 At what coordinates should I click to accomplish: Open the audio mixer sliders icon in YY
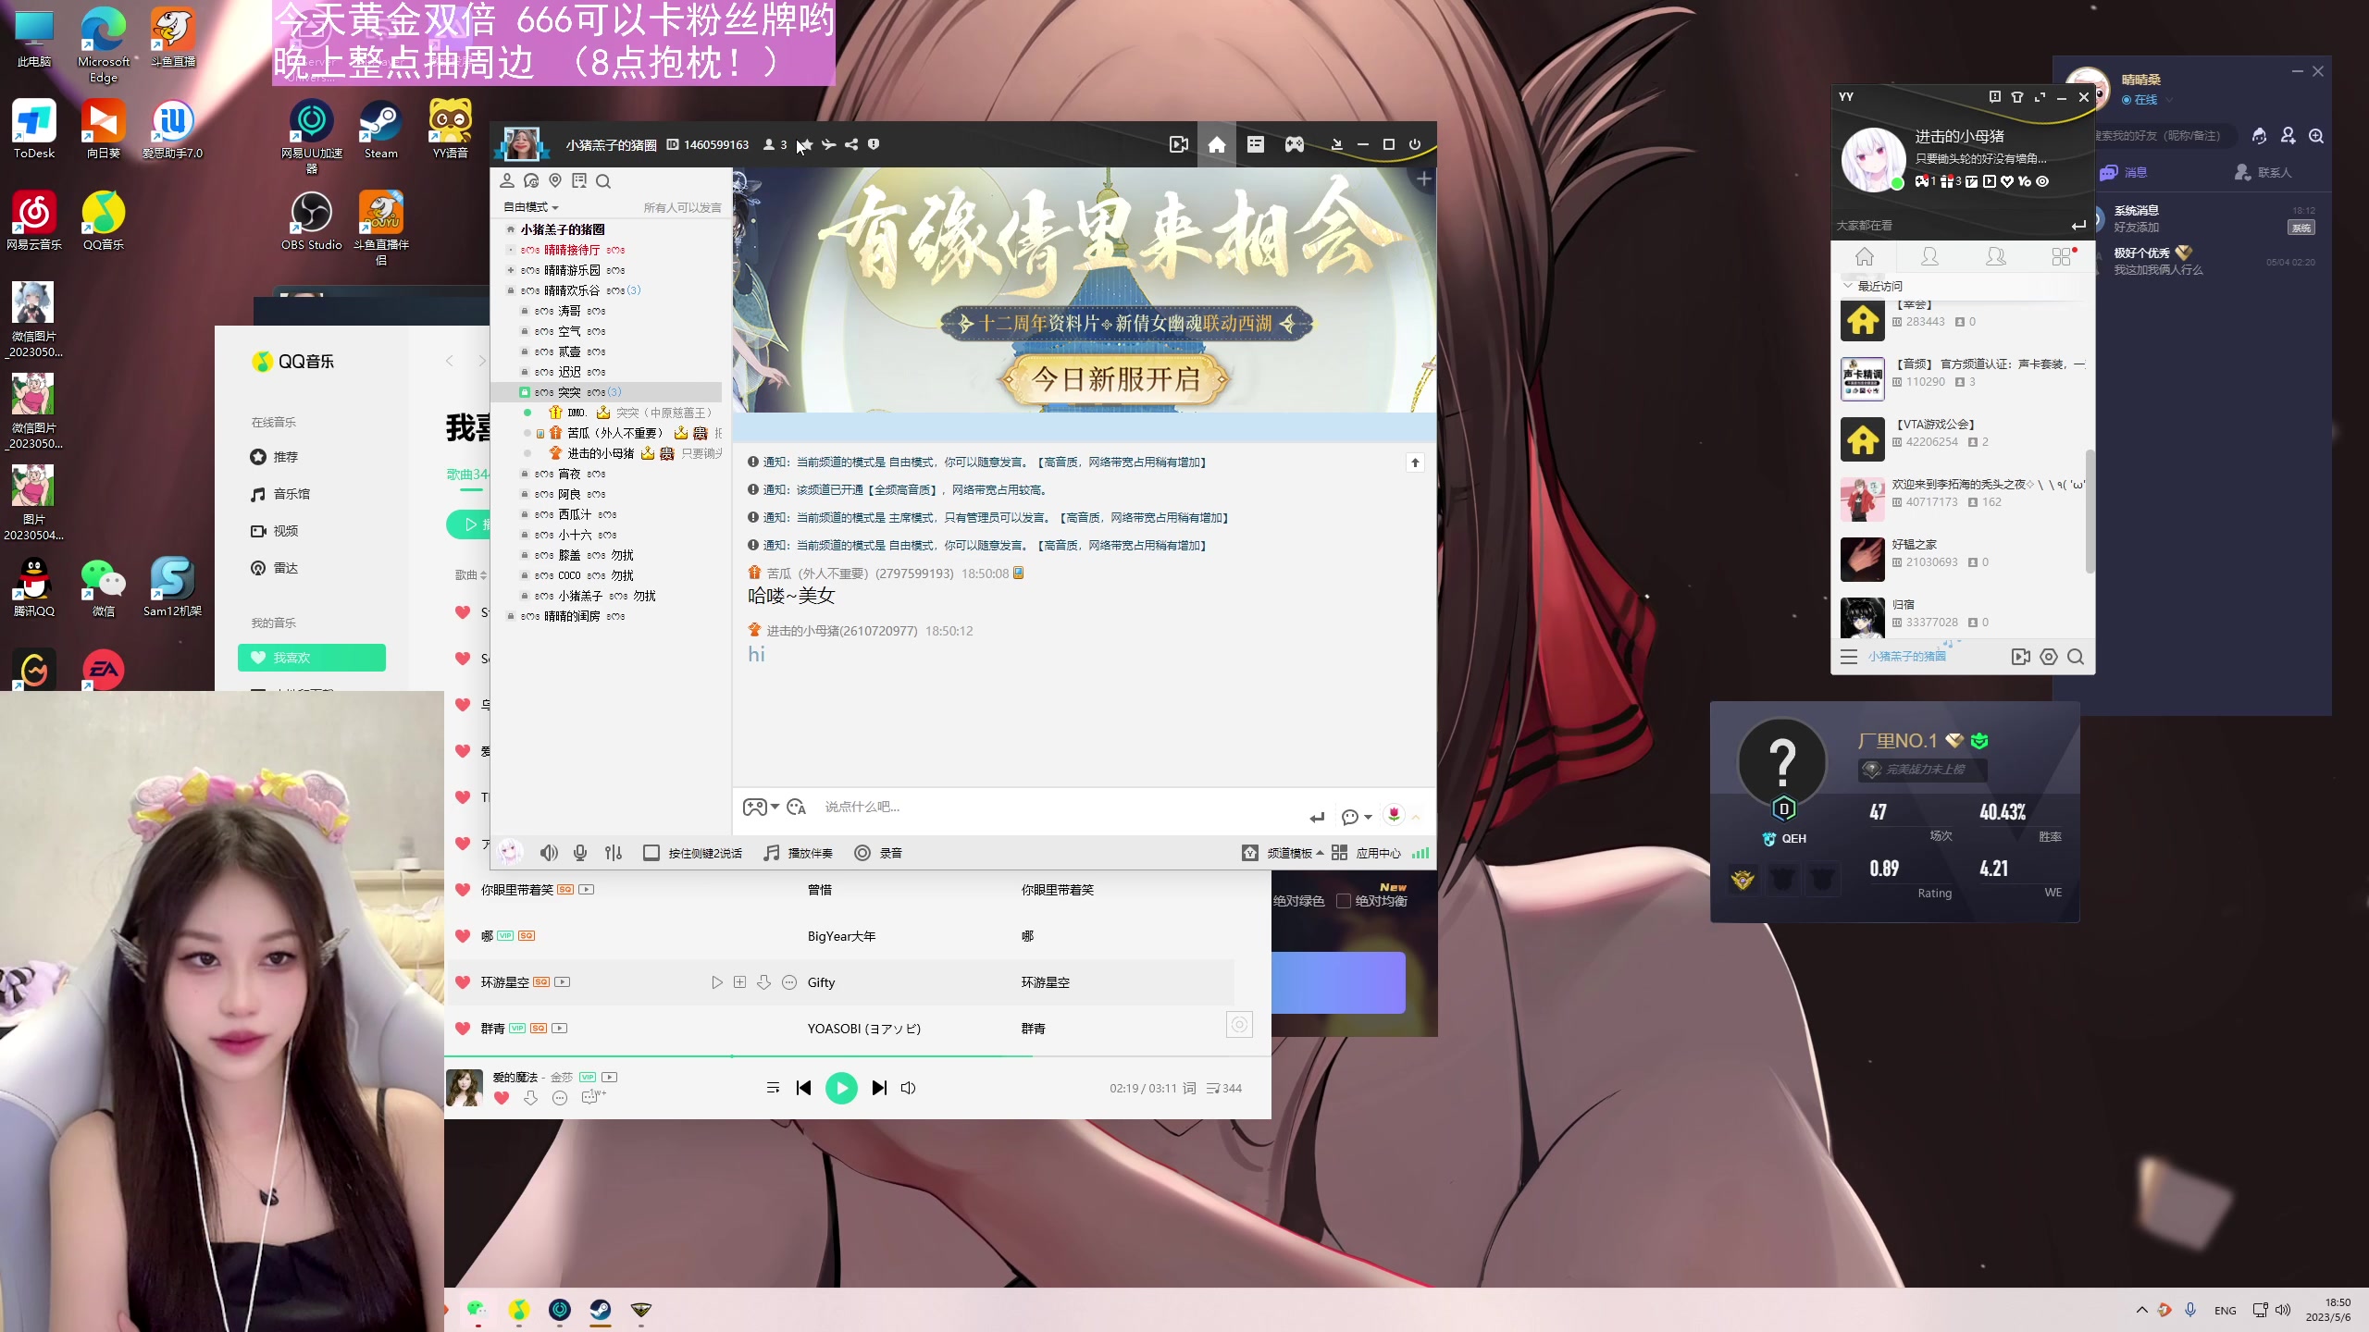[x=614, y=853]
